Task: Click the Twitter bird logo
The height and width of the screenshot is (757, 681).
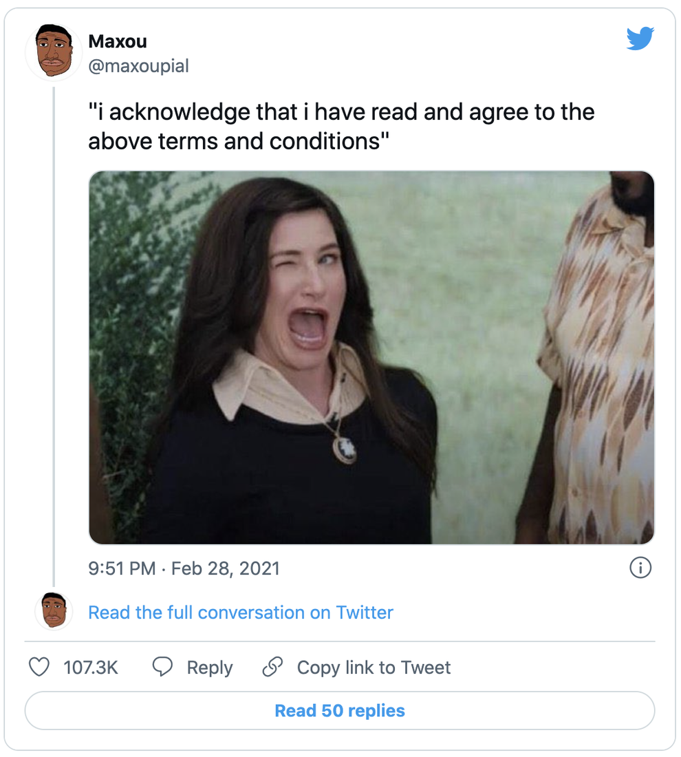Action: [640, 39]
